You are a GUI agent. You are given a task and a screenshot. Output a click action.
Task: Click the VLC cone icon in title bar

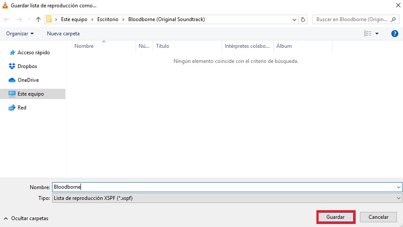5,6
